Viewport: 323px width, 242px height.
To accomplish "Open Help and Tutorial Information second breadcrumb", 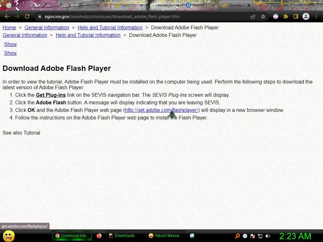I will click(x=88, y=35).
